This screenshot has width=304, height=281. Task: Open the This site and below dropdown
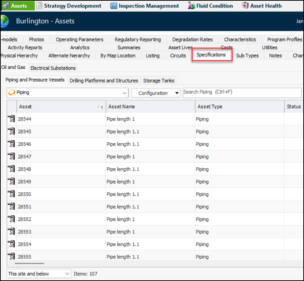pyautogui.click(x=39, y=273)
